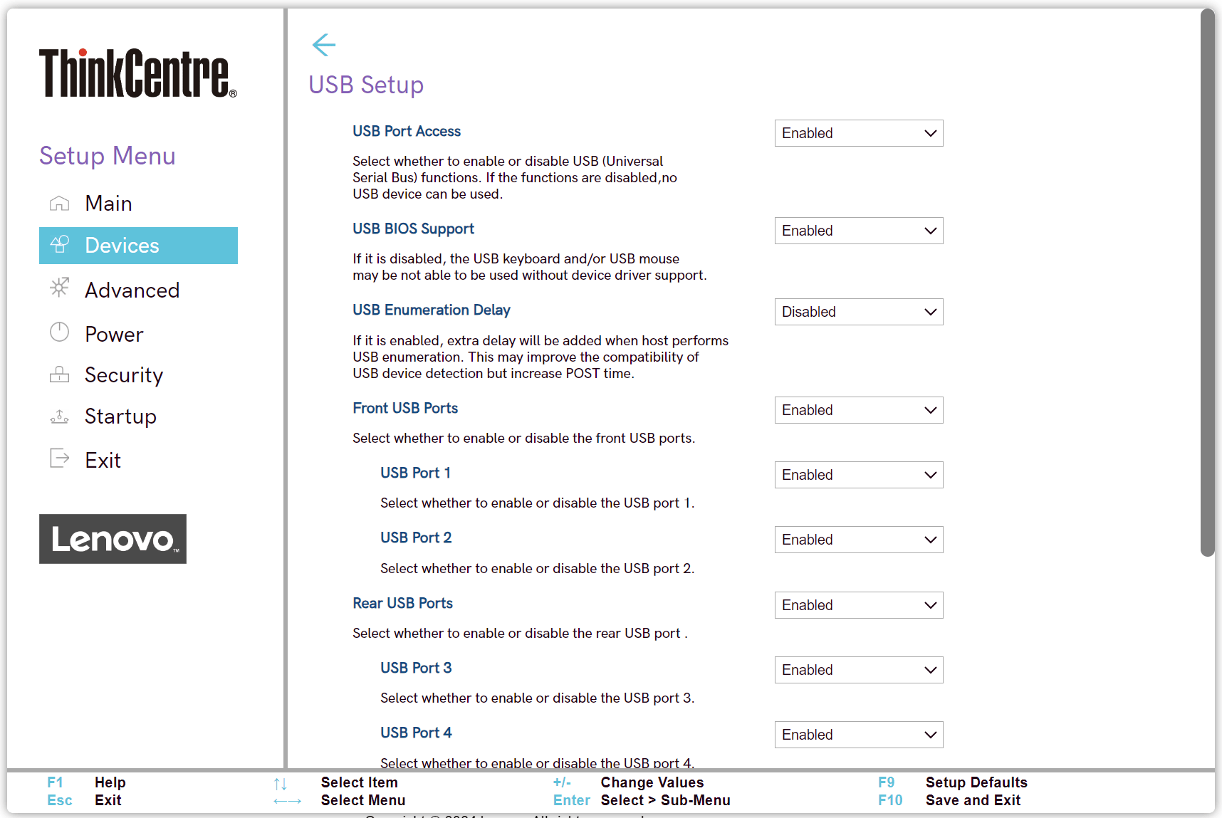The width and height of the screenshot is (1222, 818).
Task: Click F9 Setup Defaults
Action: coord(953,782)
